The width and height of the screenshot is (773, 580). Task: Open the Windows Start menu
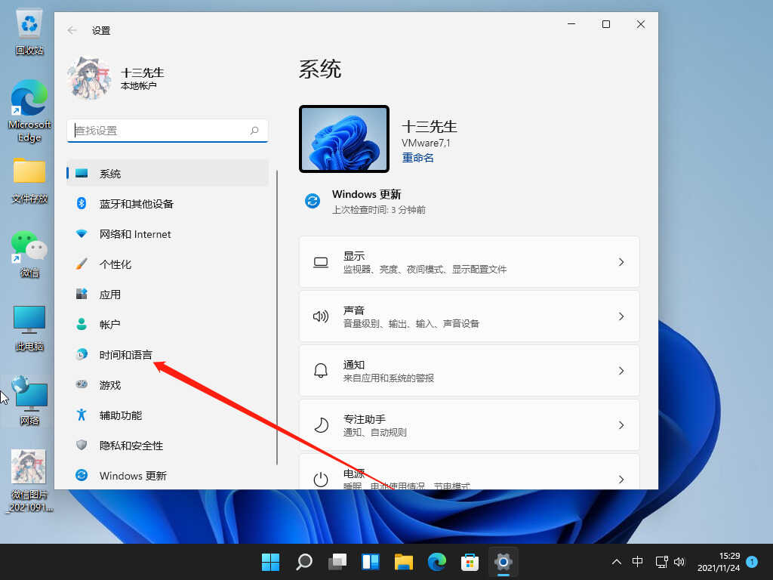pyautogui.click(x=270, y=562)
